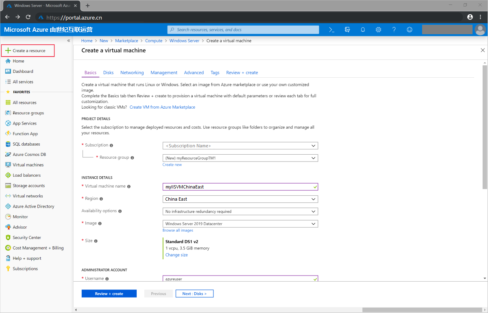Image resolution: width=488 pixels, height=313 pixels.
Task: Click the Virtual machine name field
Action: (238, 187)
